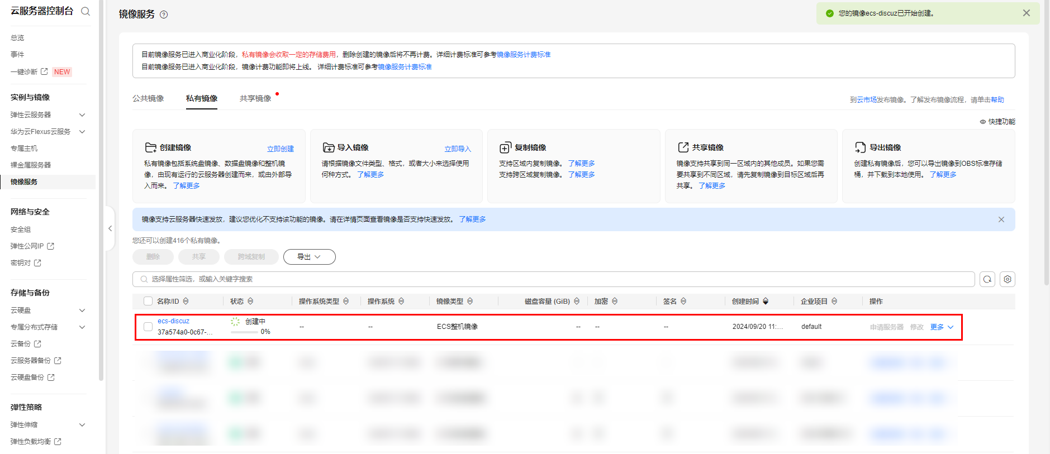Sort by 磁盘容量 (GiB) column icon
The image size is (1050, 454).
tap(577, 302)
